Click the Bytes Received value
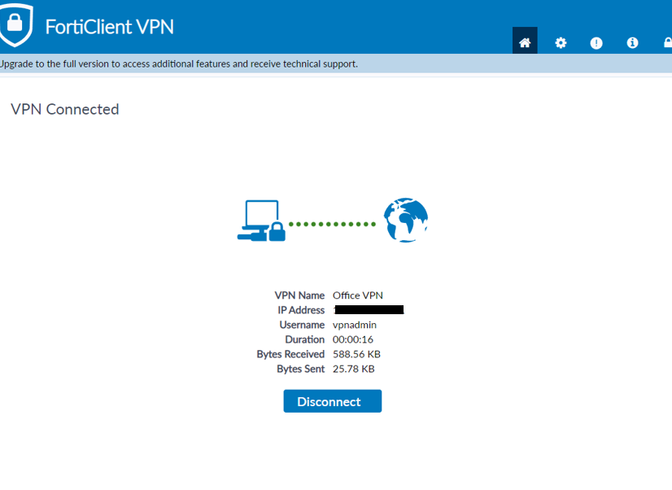 click(356, 354)
